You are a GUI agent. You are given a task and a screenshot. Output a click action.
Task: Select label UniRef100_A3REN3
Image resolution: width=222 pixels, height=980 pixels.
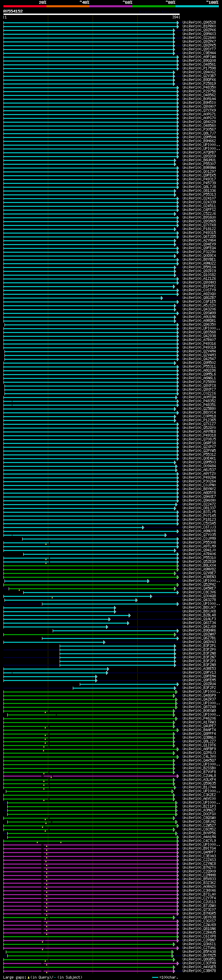199,577
